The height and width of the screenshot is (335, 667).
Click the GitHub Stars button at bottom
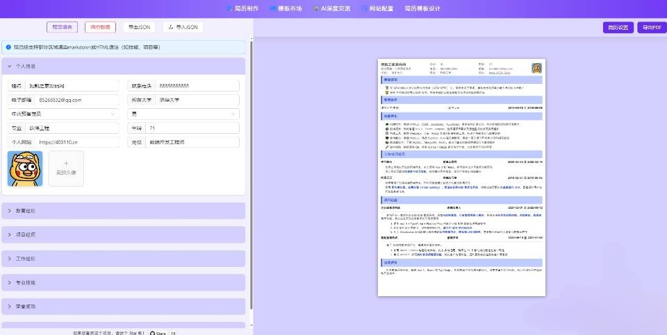click(x=158, y=334)
